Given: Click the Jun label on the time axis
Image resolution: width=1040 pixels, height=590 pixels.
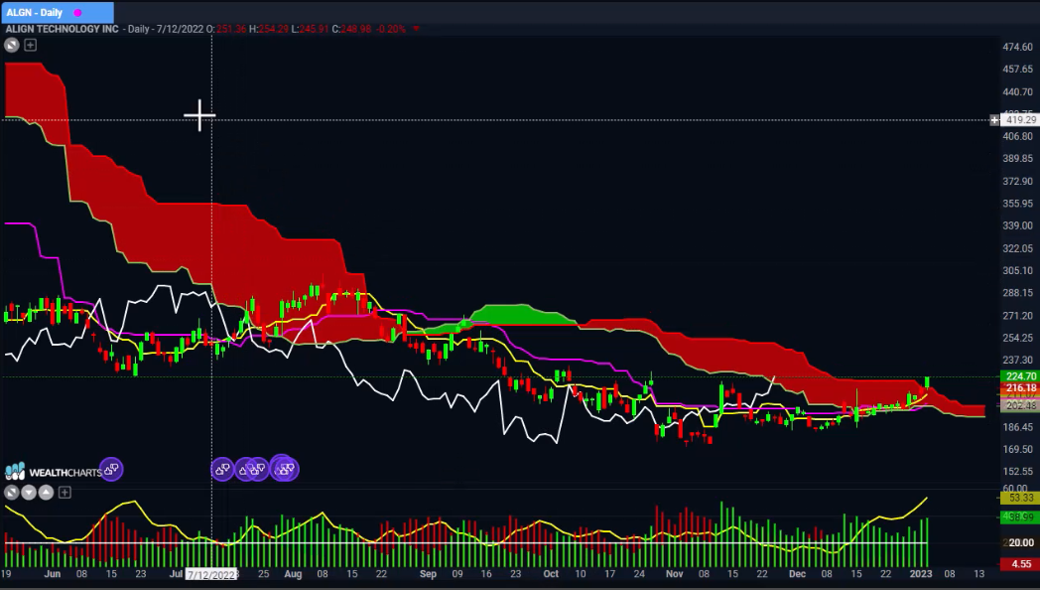Looking at the screenshot, I should pos(52,574).
